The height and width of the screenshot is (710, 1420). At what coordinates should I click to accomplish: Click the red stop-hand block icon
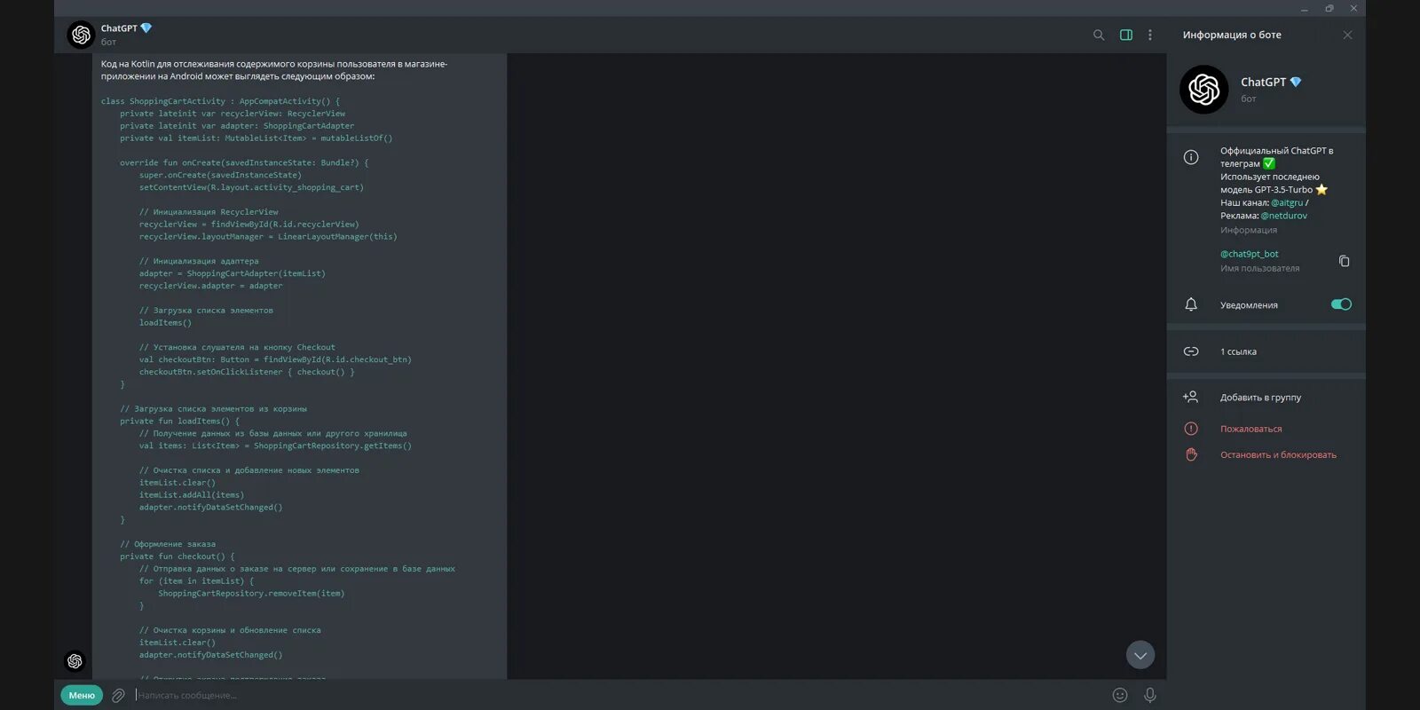1191,454
